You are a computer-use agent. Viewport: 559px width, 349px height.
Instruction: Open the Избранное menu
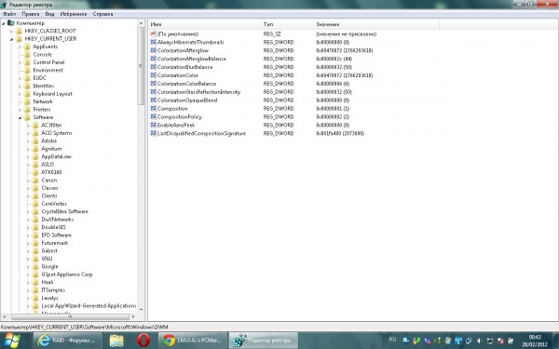tap(74, 14)
